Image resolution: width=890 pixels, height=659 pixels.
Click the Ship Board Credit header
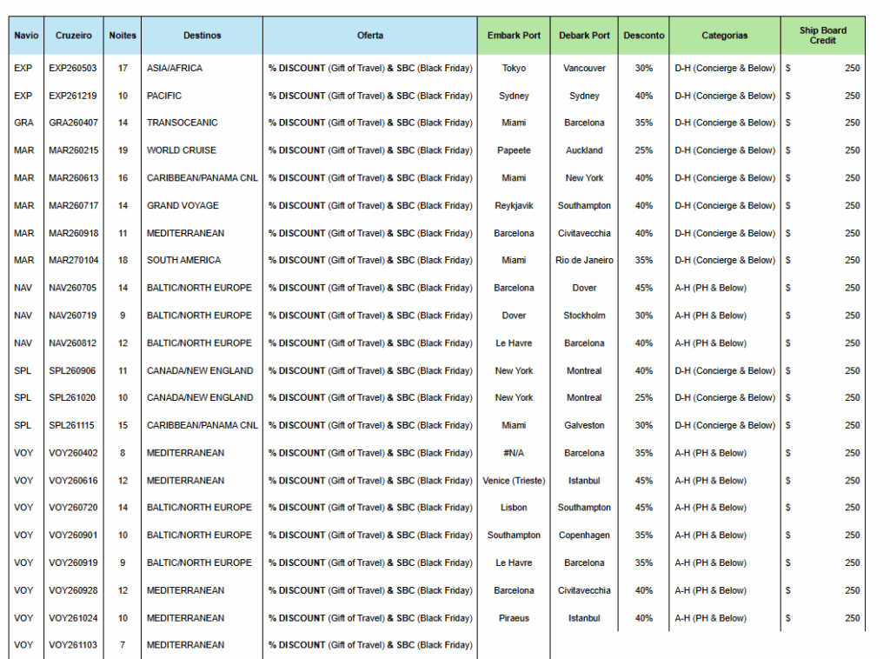coord(822,36)
